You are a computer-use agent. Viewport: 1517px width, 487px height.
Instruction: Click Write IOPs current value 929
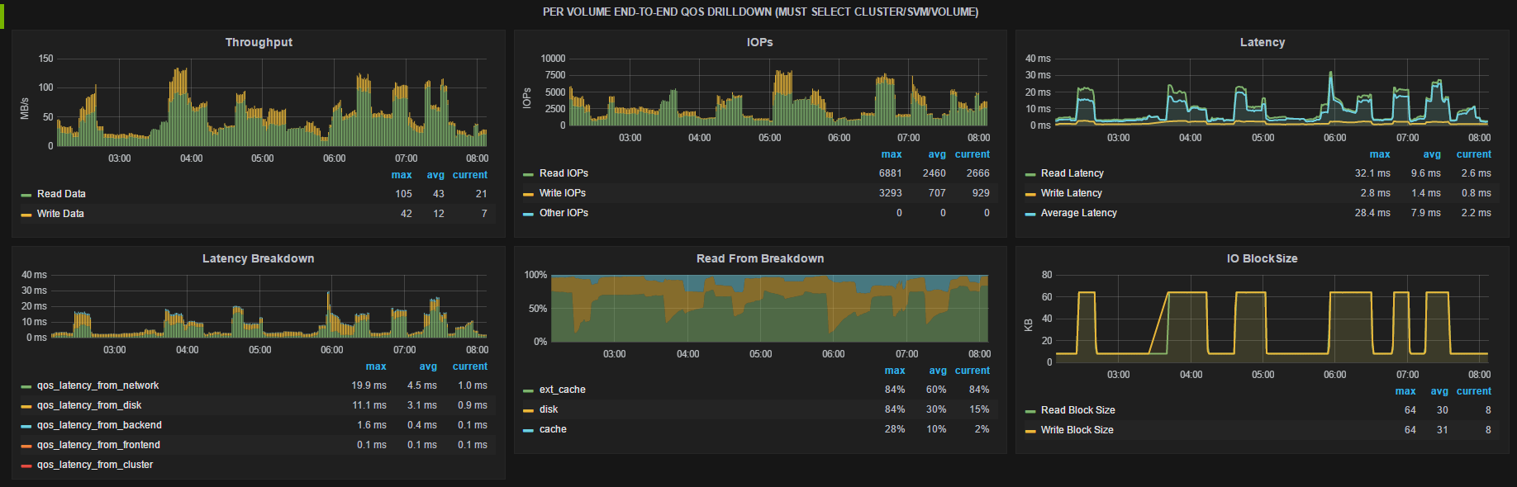pos(981,193)
